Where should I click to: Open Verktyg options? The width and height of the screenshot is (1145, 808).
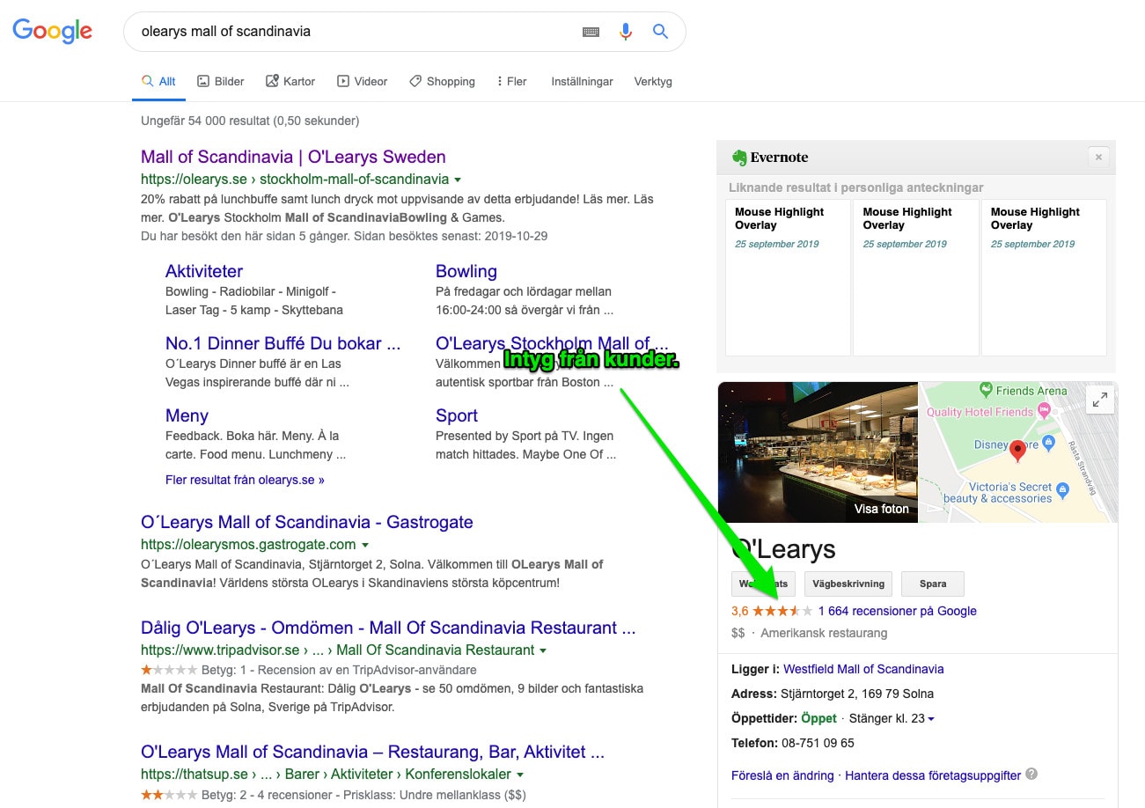click(653, 81)
